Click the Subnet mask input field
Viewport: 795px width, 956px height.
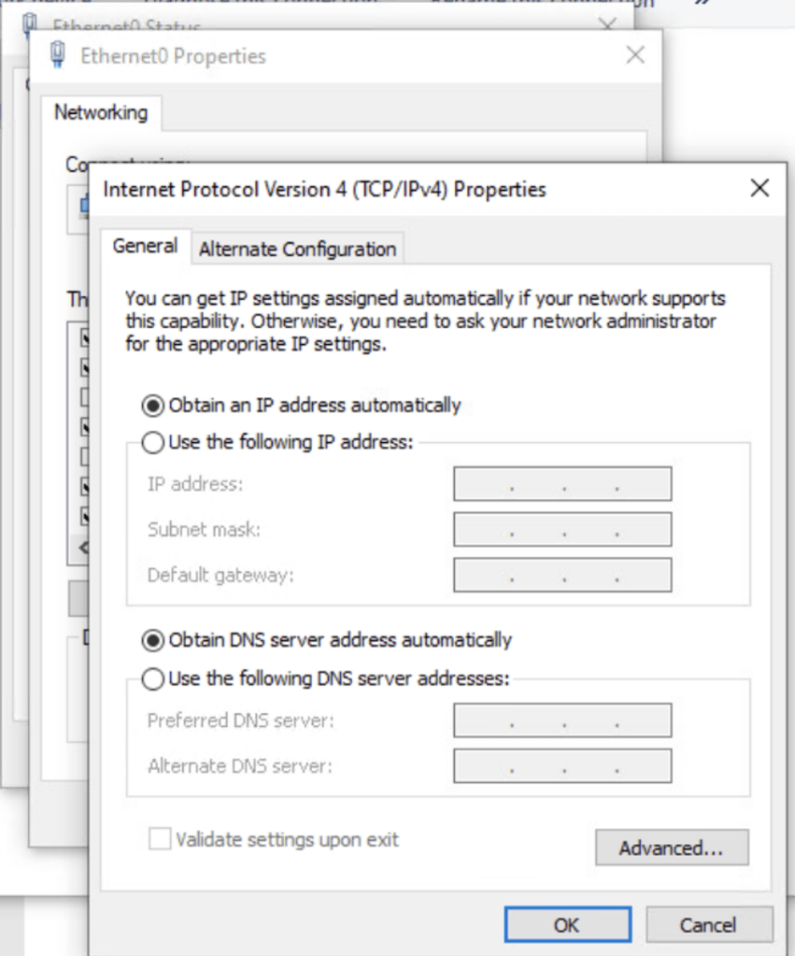click(562, 530)
